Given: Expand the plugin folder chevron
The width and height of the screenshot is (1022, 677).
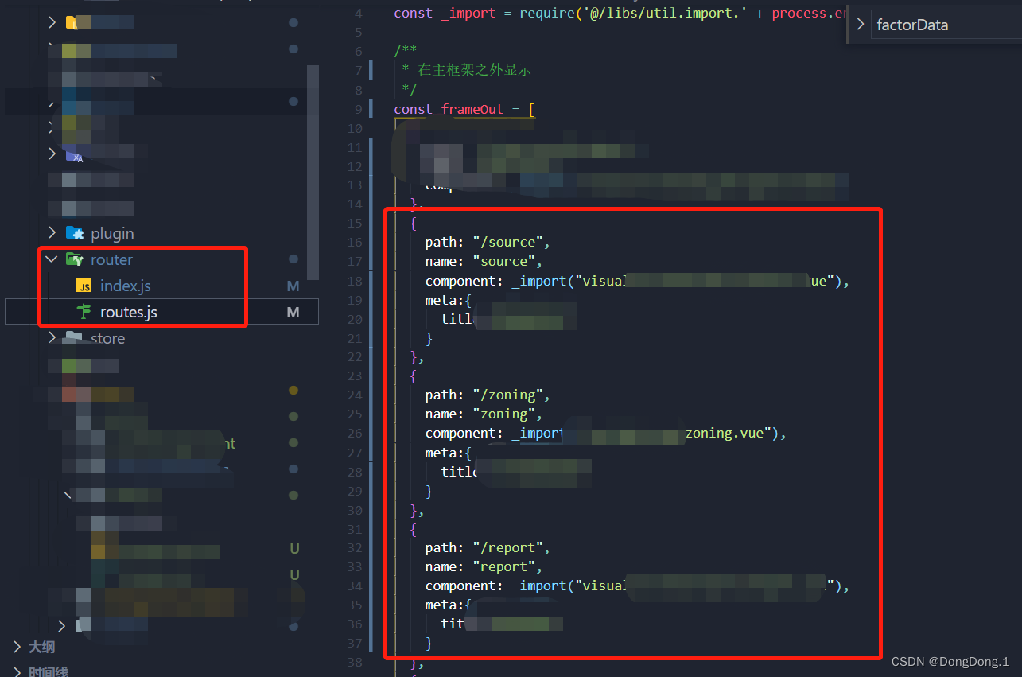Looking at the screenshot, I should (52, 233).
